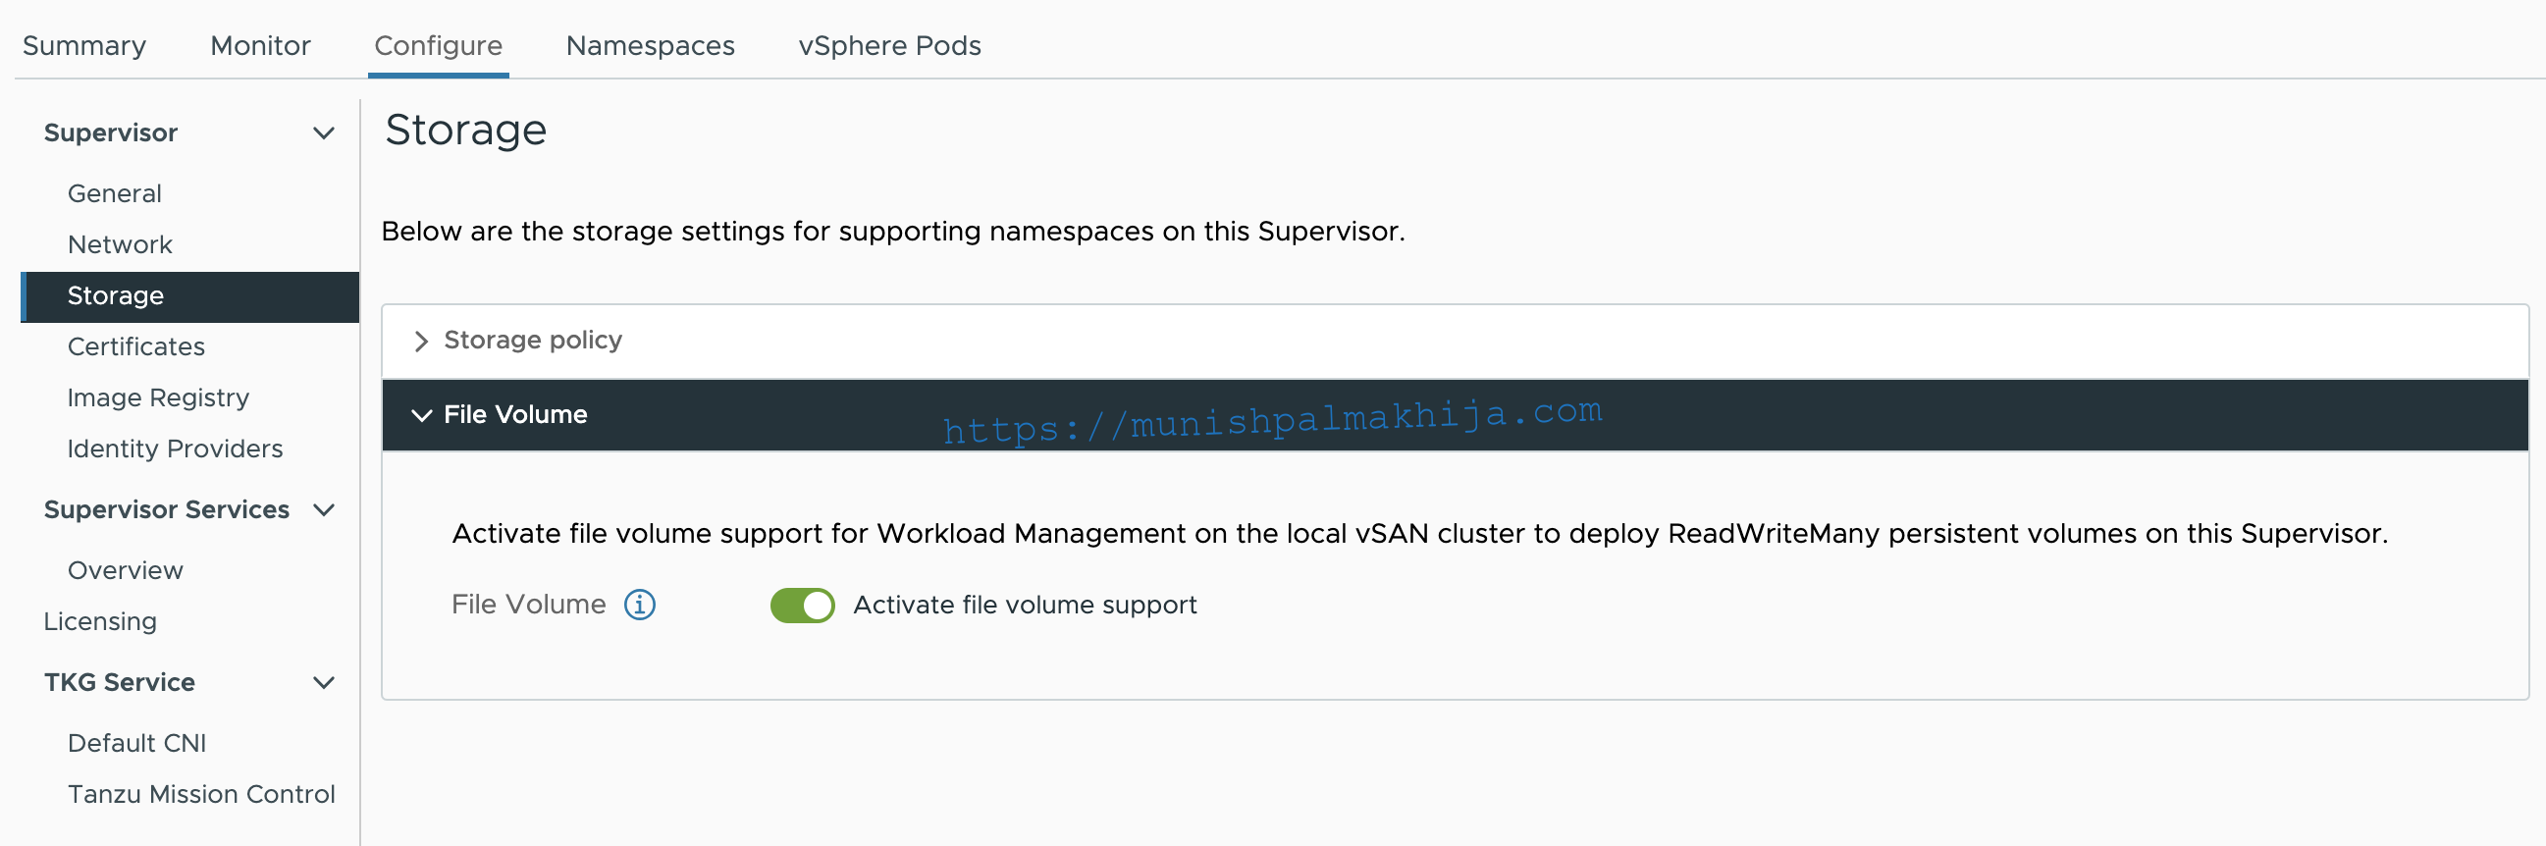Open Identity Providers in sidebar
The image size is (2546, 846).
click(175, 449)
